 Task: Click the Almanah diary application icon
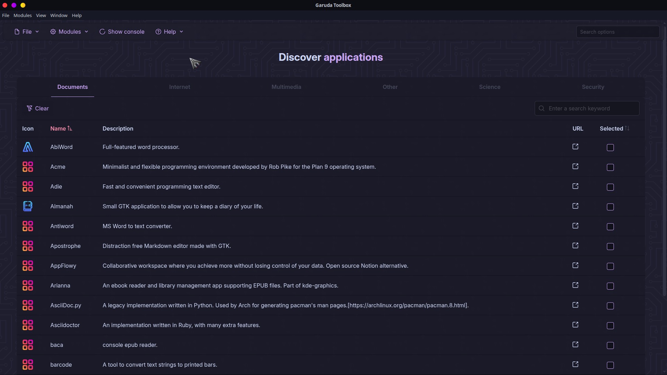coord(28,206)
